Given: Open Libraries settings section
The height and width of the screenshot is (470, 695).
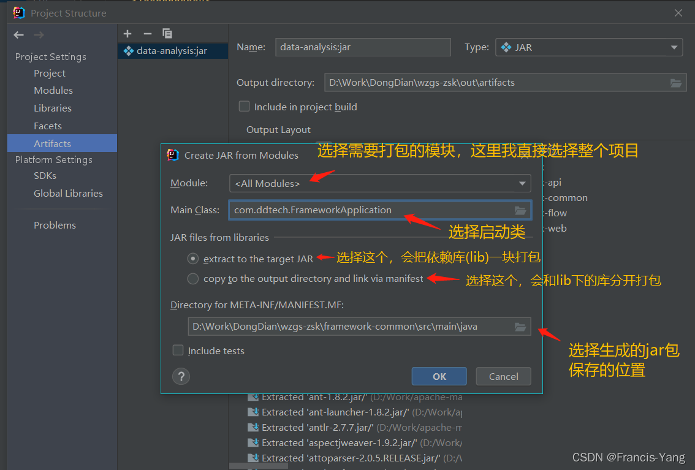Looking at the screenshot, I should [53, 108].
